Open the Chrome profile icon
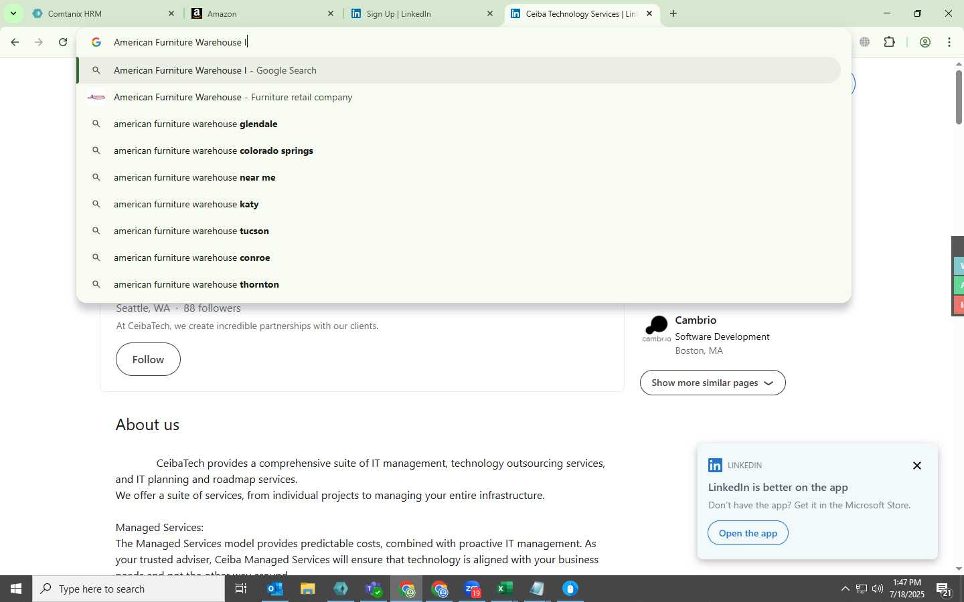This screenshot has height=602, width=964. coord(925,42)
